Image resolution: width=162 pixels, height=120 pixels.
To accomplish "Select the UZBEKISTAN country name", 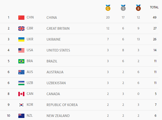I will 56,83.
